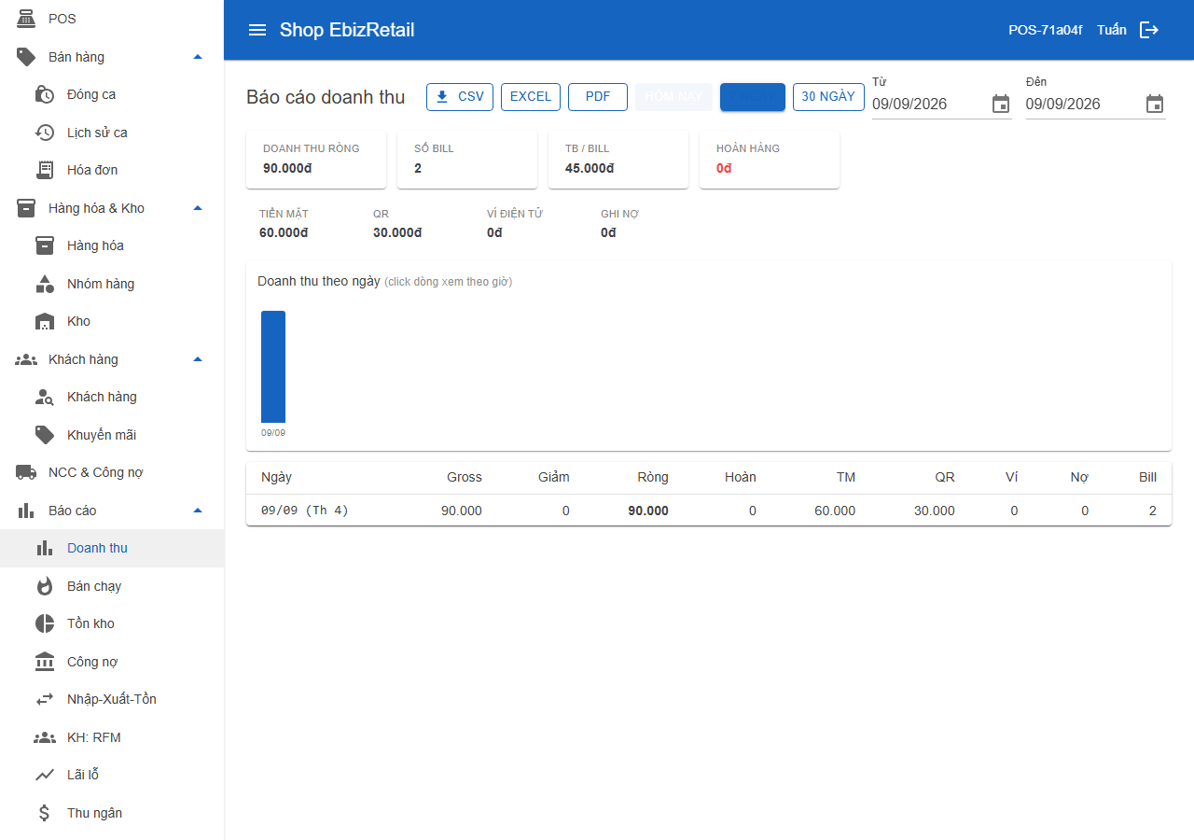
Task: Navigate to Bán chạy report
Action: (112, 586)
